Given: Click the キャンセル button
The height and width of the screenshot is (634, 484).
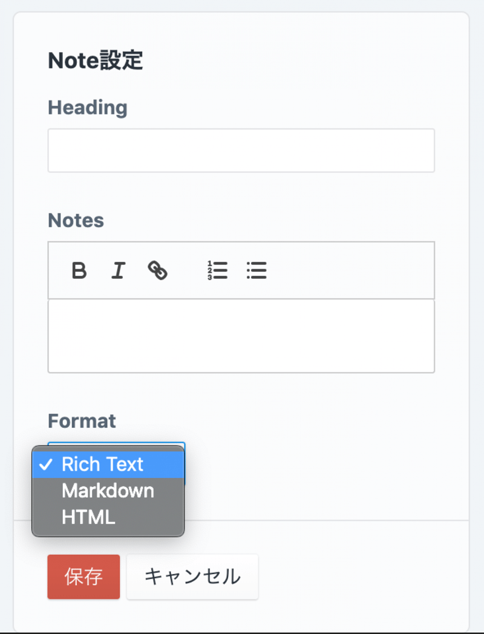Looking at the screenshot, I should [192, 577].
